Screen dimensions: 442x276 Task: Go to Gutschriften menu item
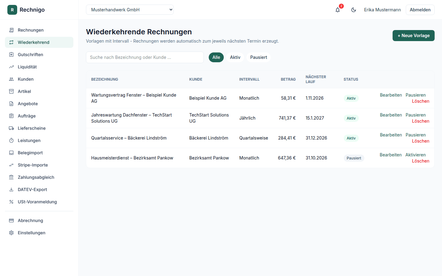39,55
